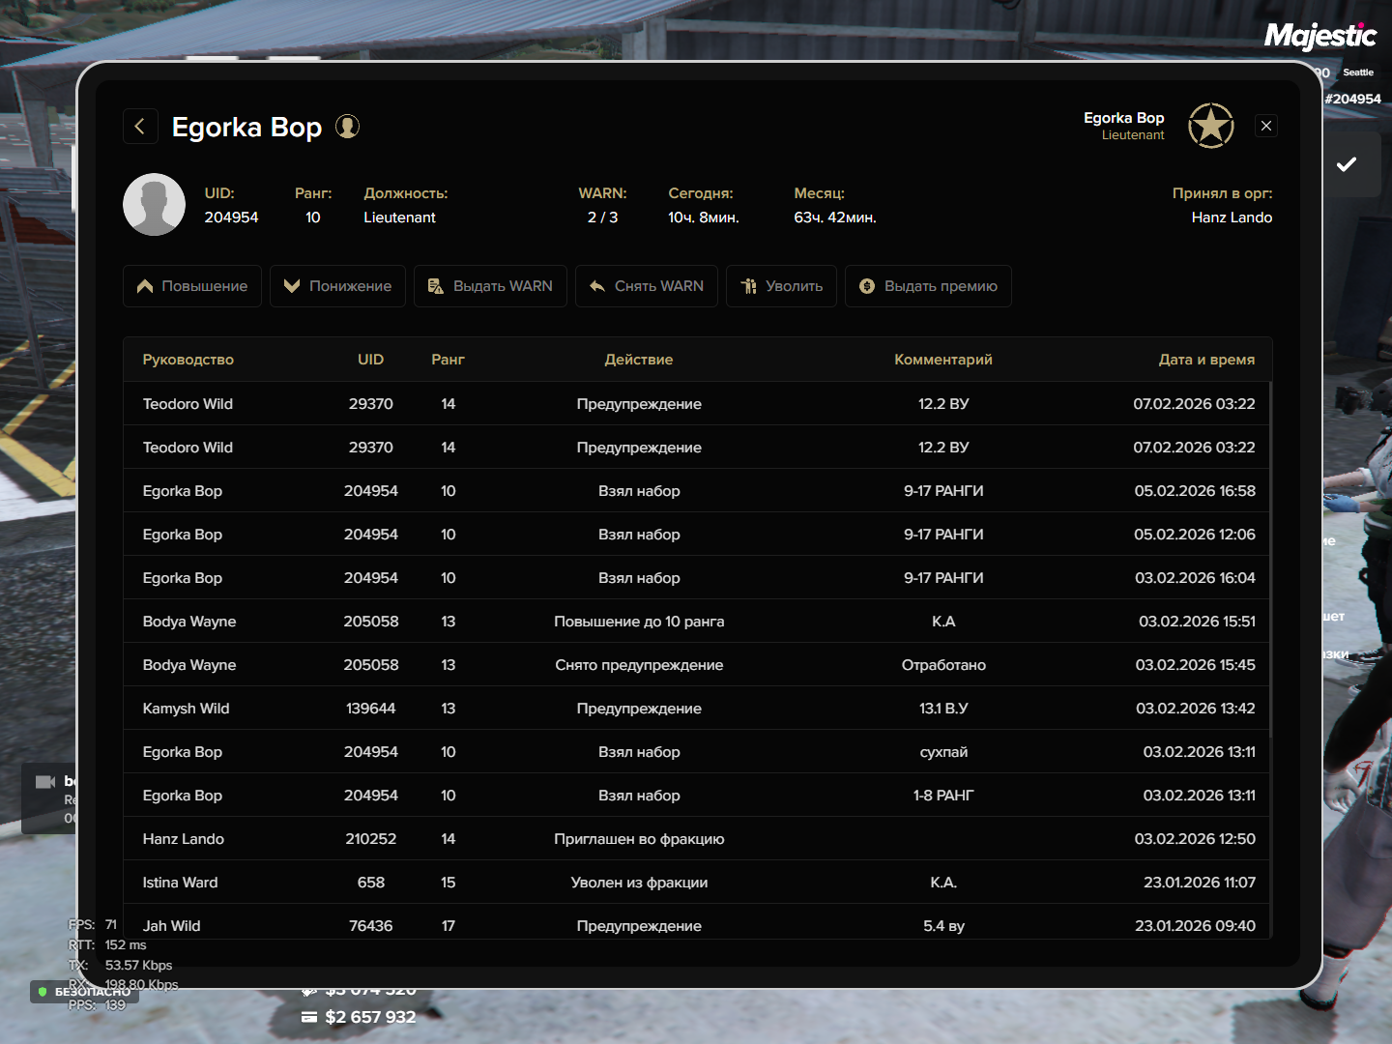The width and height of the screenshot is (1392, 1044).
Task: Click the Дата и время column header
Action: point(1206,360)
